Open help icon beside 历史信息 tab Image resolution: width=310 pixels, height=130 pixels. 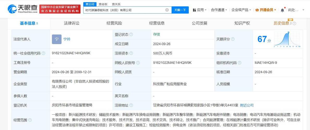(294, 23)
